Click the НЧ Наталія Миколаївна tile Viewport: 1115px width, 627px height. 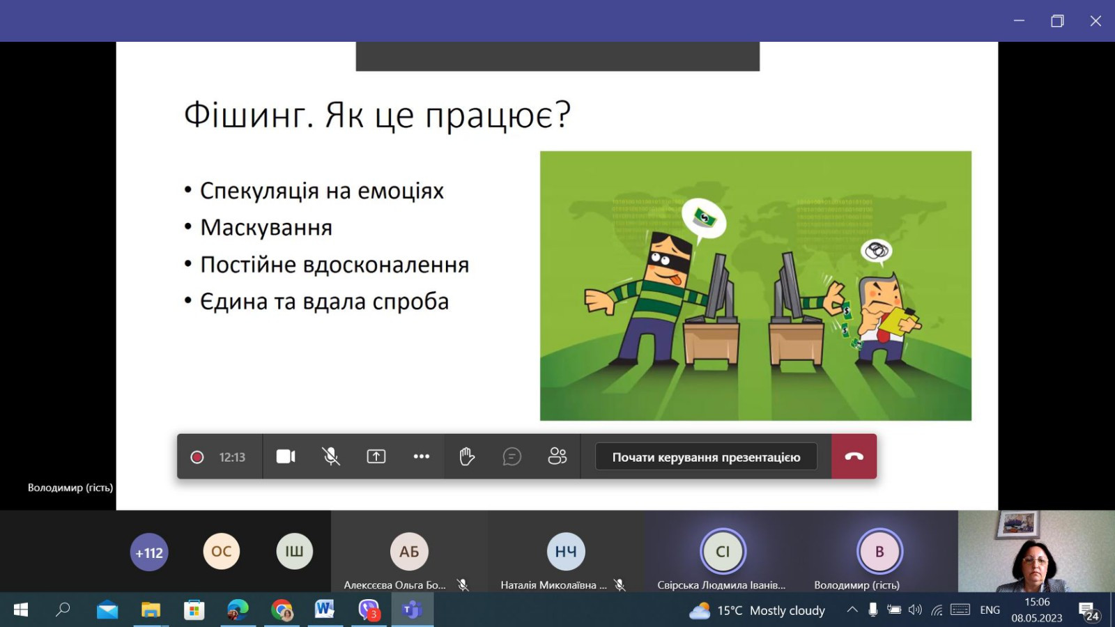tap(566, 552)
